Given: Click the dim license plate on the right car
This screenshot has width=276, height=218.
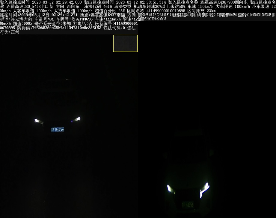Looking at the screenshot, I should [x=188, y=205].
